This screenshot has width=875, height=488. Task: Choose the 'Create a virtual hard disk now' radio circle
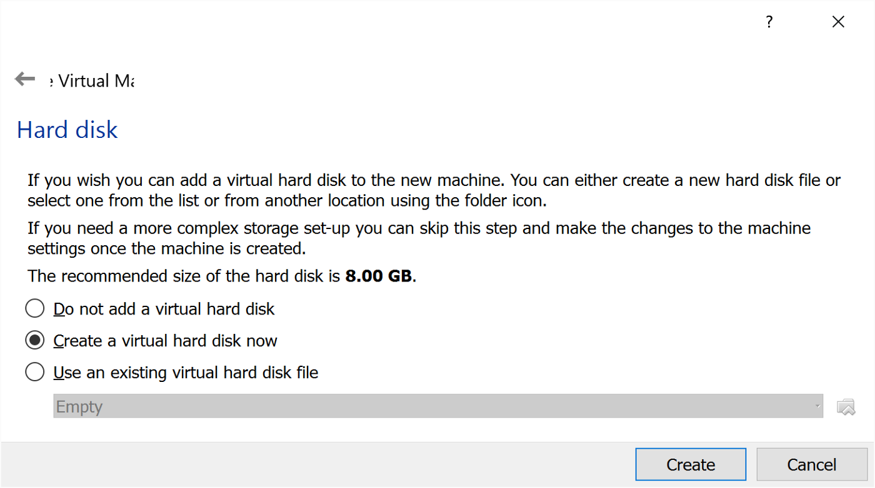tap(35, 341)
